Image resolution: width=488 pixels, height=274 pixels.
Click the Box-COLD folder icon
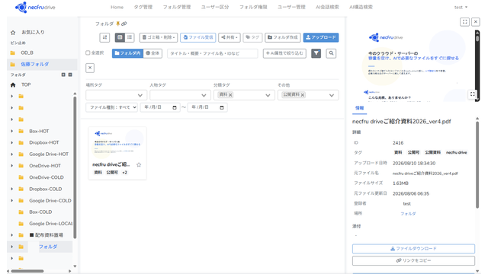[21, 212]
